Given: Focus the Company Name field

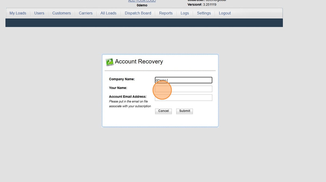Looking at the screenshot, I should pyautogui.click(x=183, y=80).
